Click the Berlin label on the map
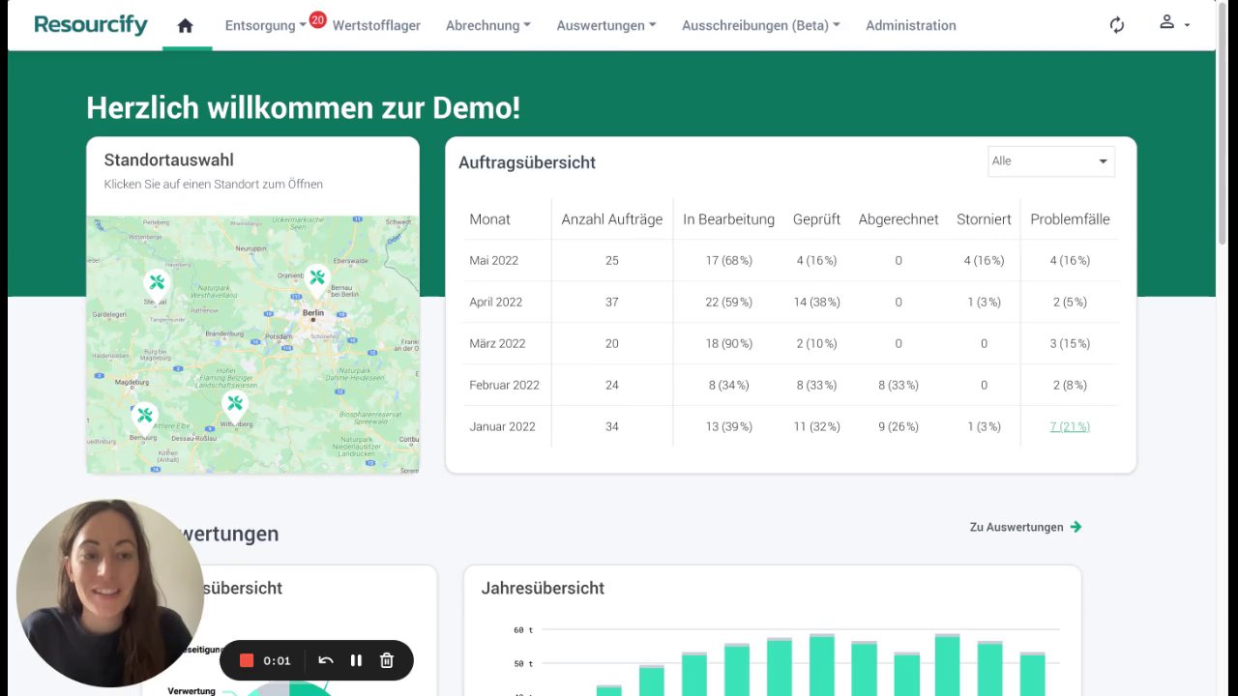The width and height of the screenshot is (1238, 696). tap(313, 313)
